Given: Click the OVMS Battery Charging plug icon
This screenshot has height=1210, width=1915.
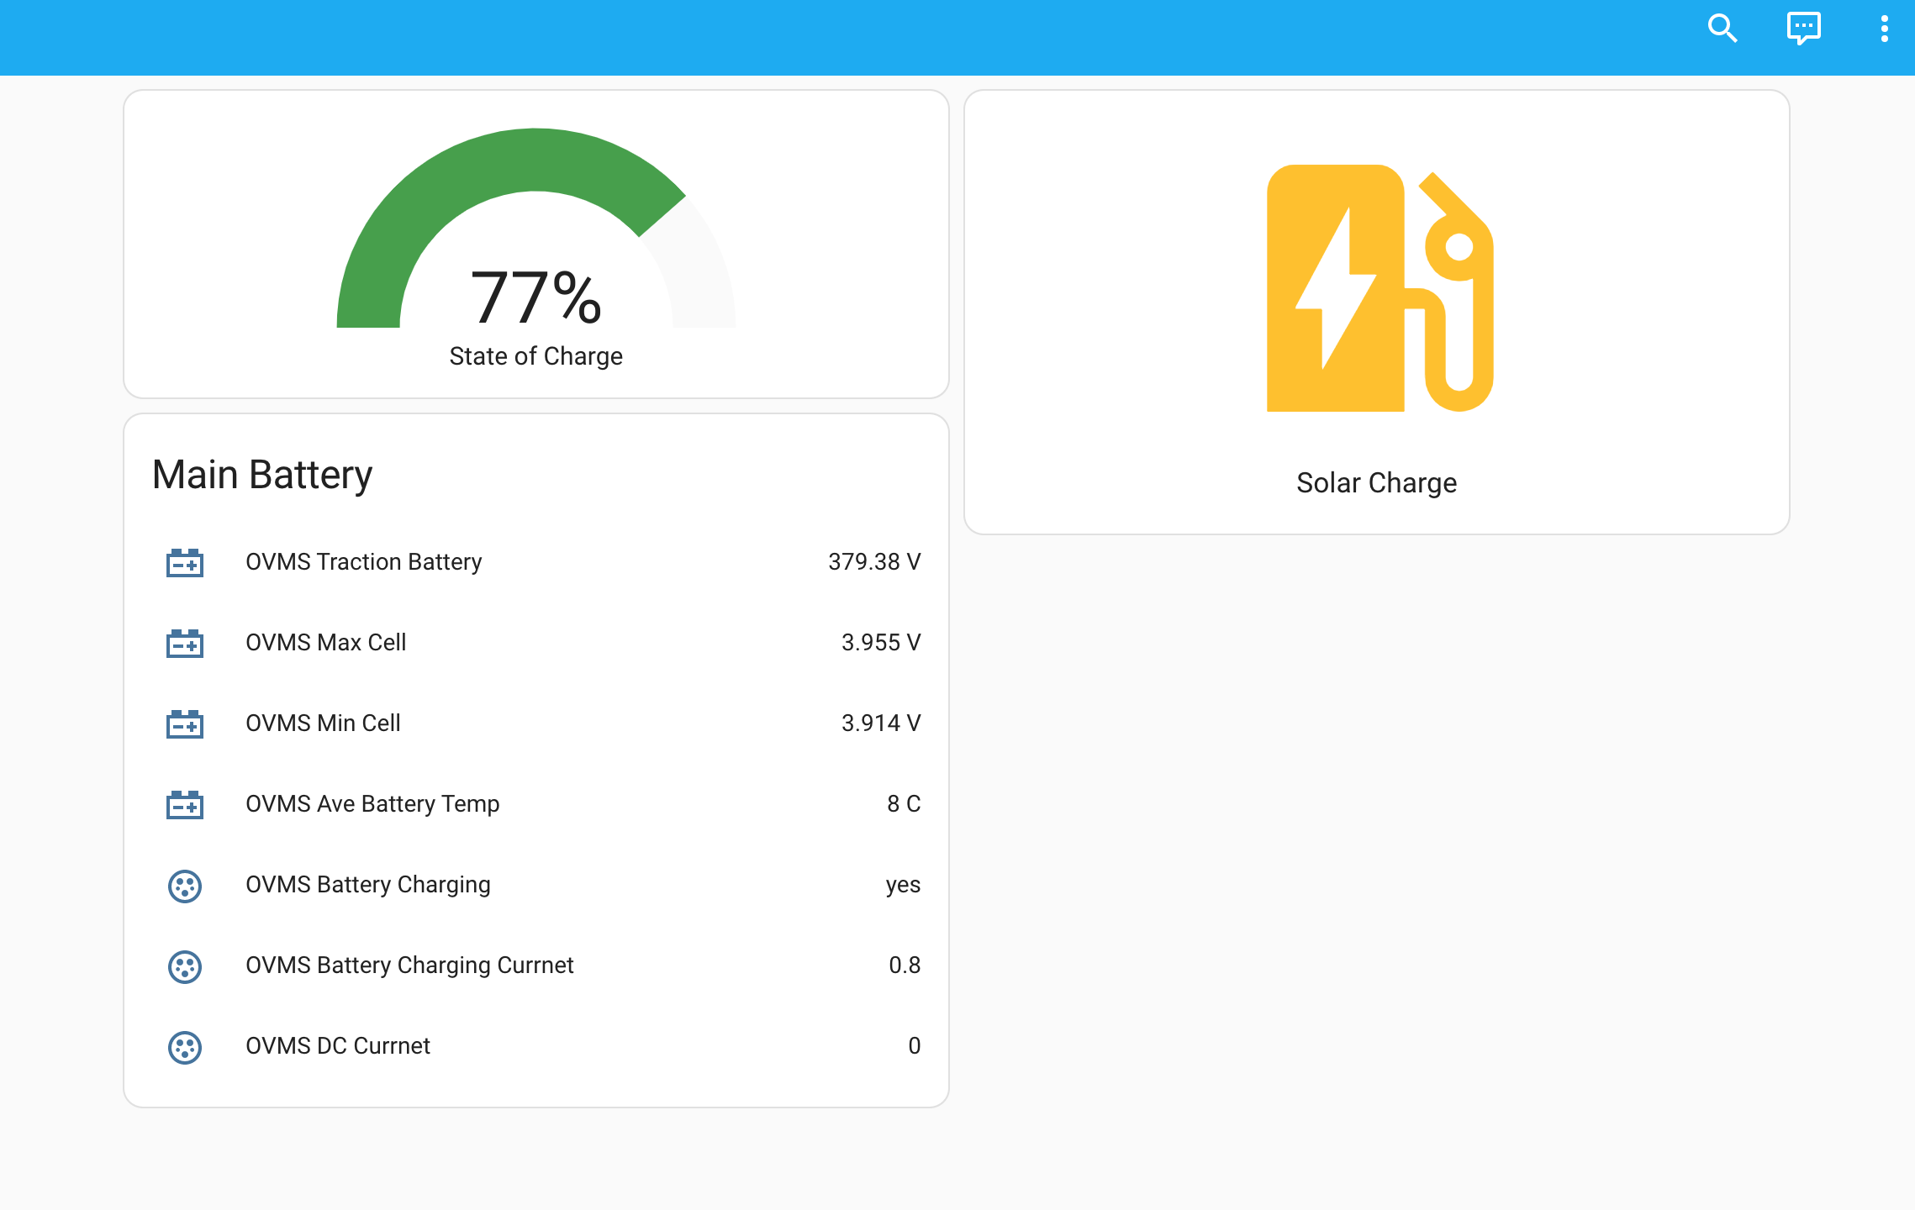Looking at the screenshot, I should click(x=185, y=886).
